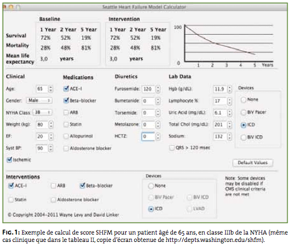The height and width of the screenshot is (251, 290).
Task: Click the Uric Acid stepper arrows
Action: point(229,113)
